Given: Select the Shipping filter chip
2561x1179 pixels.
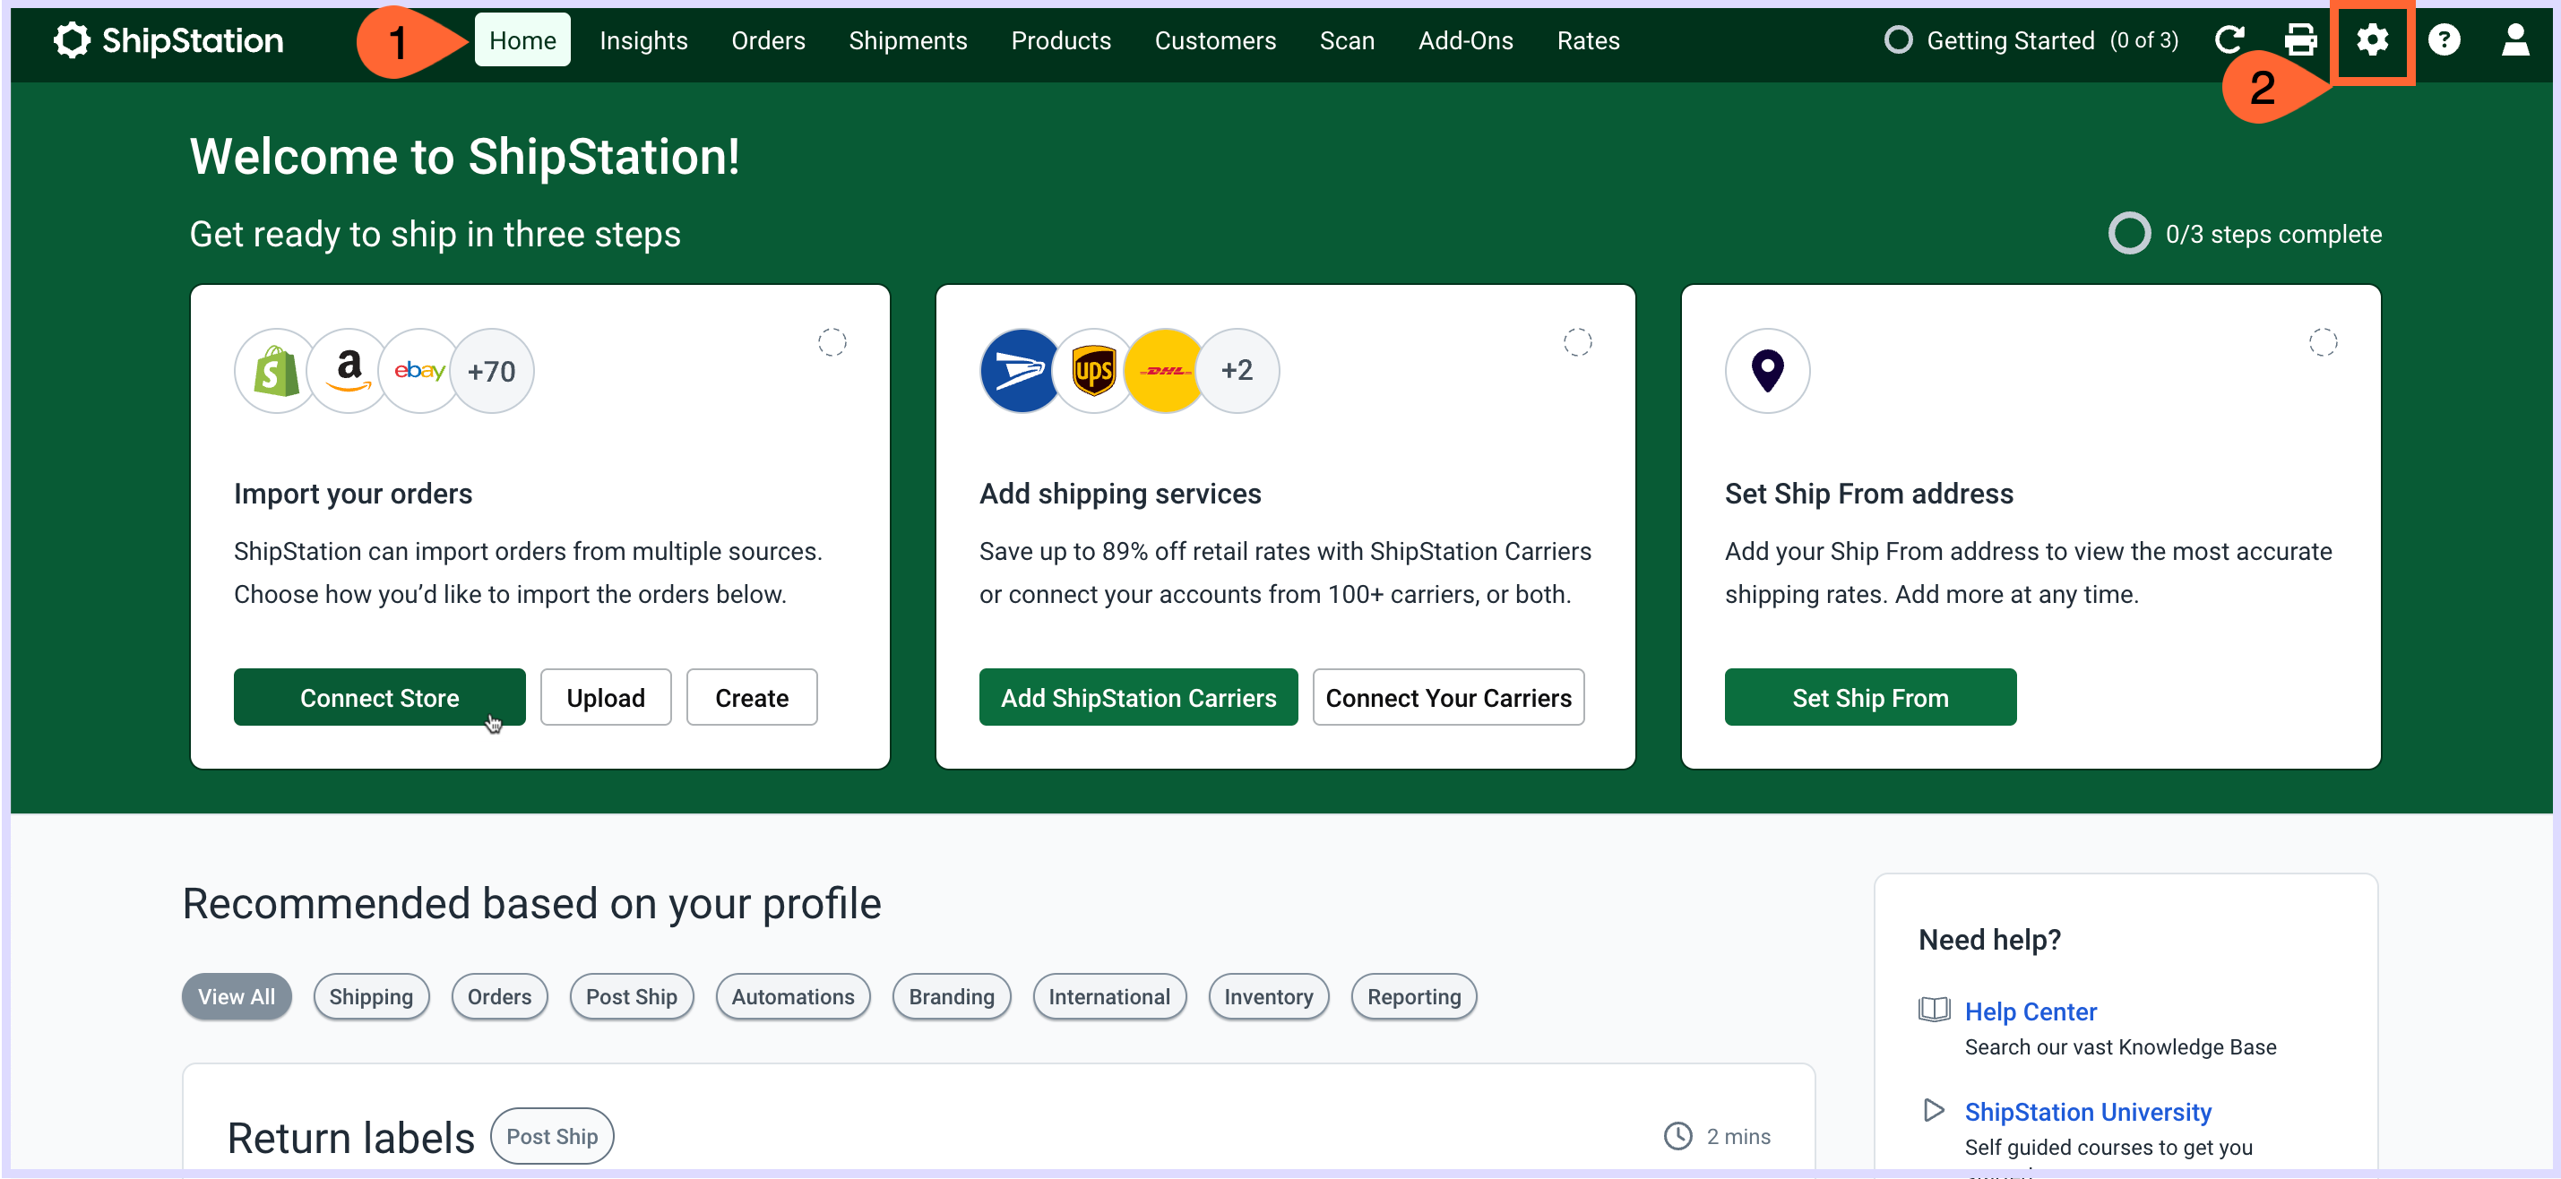Looking at the screenshot, I should click(371, 996).
